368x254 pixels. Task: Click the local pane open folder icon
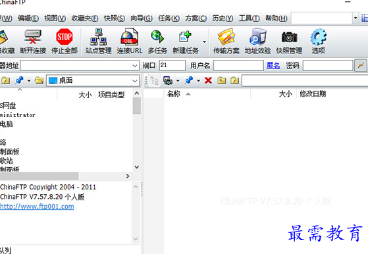click(39, 80)
